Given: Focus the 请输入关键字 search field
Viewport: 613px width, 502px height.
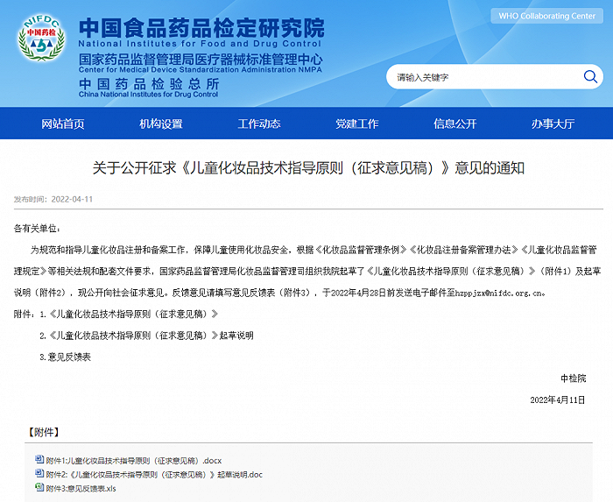Looking at the screenshot, I should pyautogui.click(x=495, y=76).
